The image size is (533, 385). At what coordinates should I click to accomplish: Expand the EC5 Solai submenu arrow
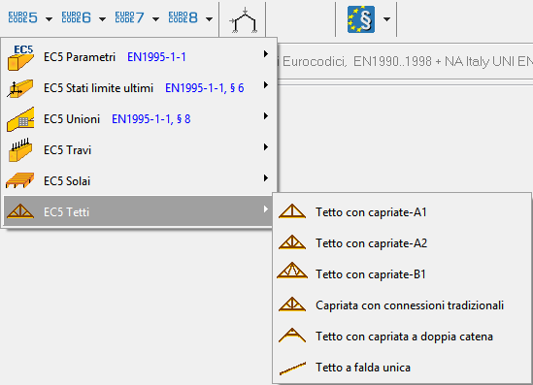pyautogui.click(x=266, y=177)
